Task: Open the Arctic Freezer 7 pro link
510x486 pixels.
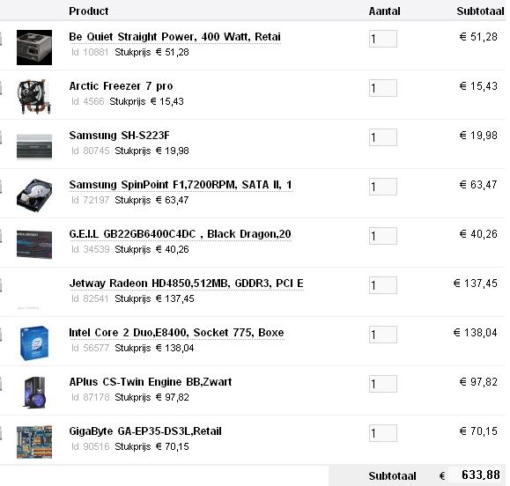Action: pos(121,86)
